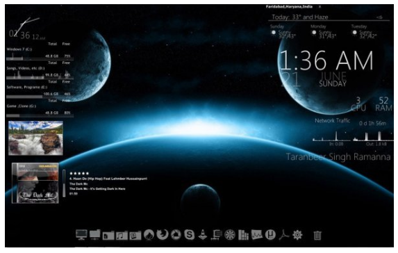The image size is (398, 253).
Task: Click the Sunday sunny forecast icon
Action: click(x=274, y=33)
